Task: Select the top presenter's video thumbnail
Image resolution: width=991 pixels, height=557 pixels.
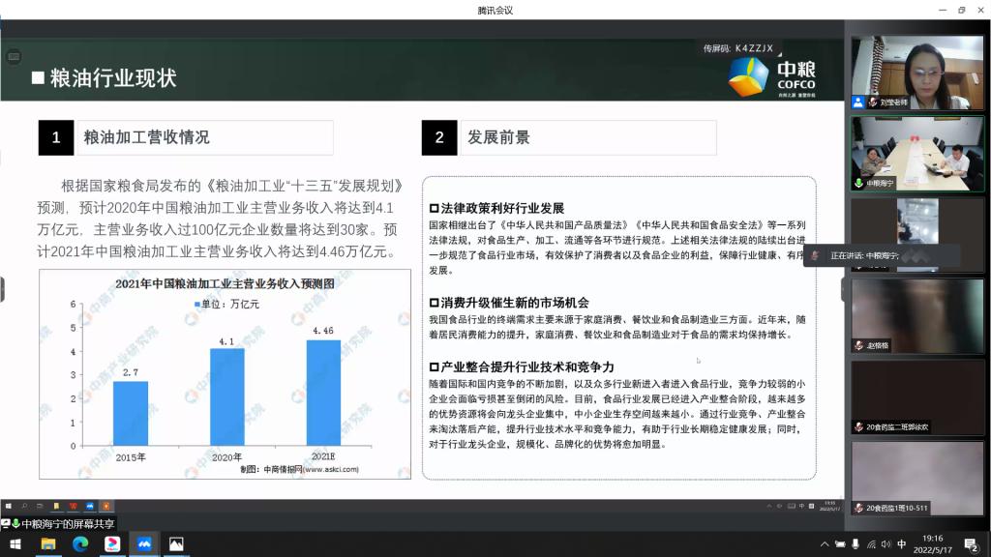Action: coord(917,73)
